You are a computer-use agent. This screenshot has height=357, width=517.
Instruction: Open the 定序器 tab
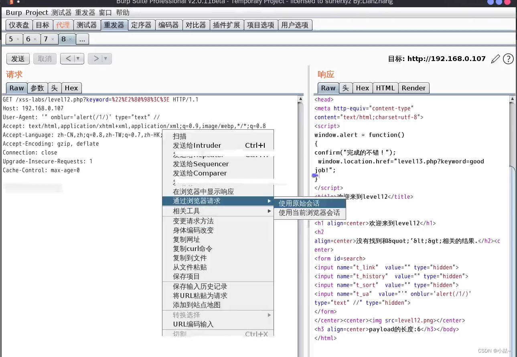tap(142, 25)
